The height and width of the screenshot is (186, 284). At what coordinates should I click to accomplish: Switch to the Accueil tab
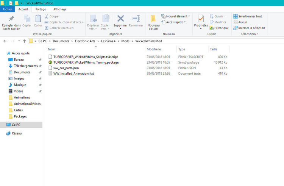coord(23,9)
